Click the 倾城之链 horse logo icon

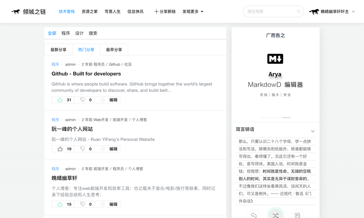tap(16, 12)
